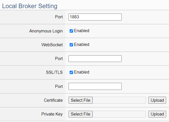Image resolution: width=169 pixels, height=122 pixels.
Task: Uncheck the SSL/TLS Enabled checkbox
Action: [x=71, y=72]
